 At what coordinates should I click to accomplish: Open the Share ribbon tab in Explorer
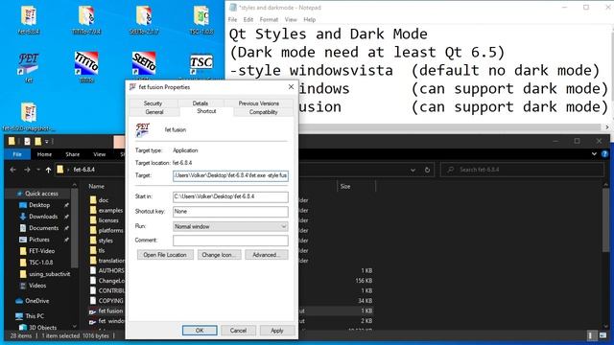[73, 154]
